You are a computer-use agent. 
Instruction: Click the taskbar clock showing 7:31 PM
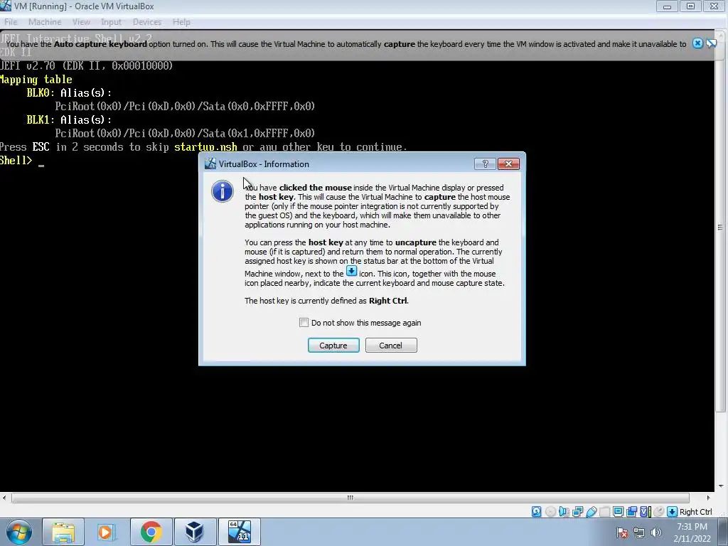coord(692,532)
